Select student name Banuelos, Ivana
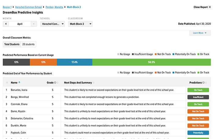 pos(19,90)
